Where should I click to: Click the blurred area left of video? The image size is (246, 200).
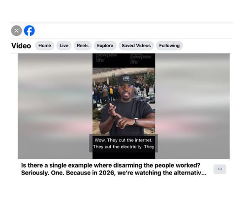[x=55, y=106]
